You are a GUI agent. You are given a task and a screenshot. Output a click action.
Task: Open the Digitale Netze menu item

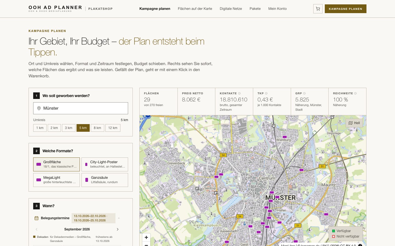click(x=231, y=9)
